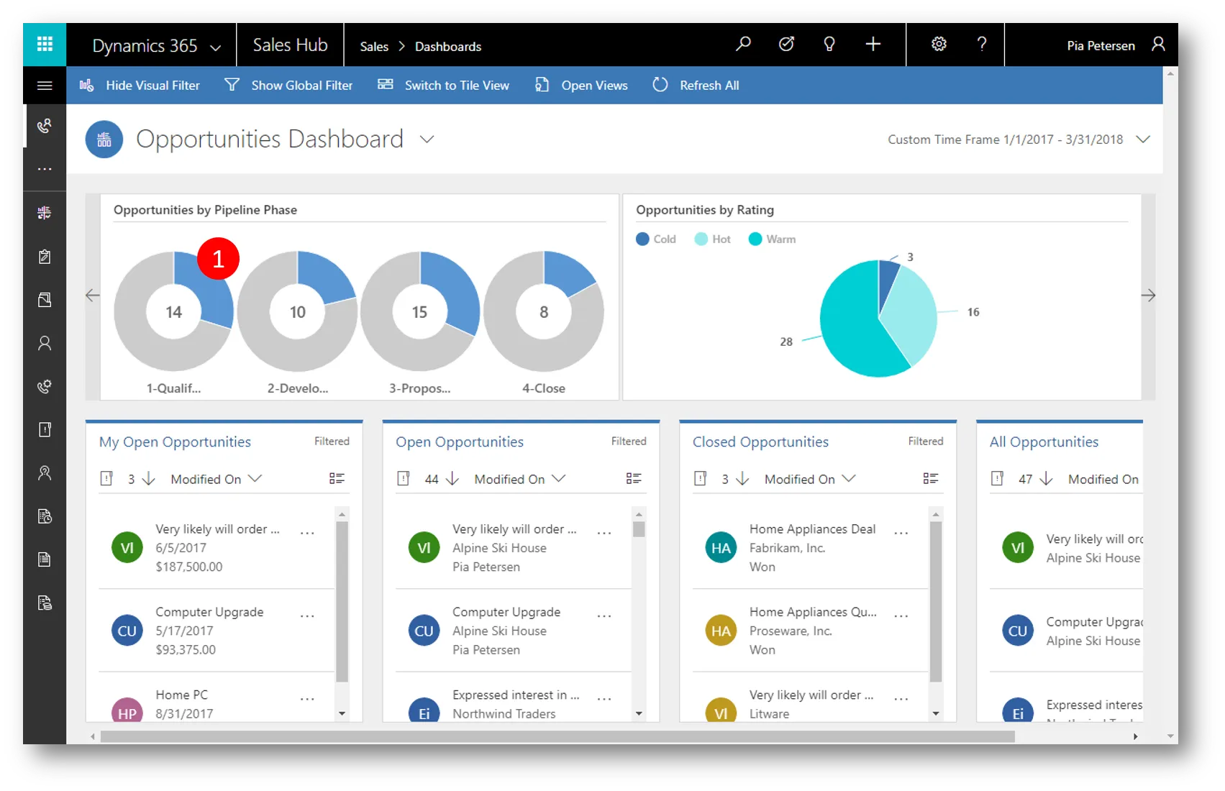Viewport: 1225px width, 791px height.
Task: Click Dashboards in the breadcrumb
Action: pos(448,47)
